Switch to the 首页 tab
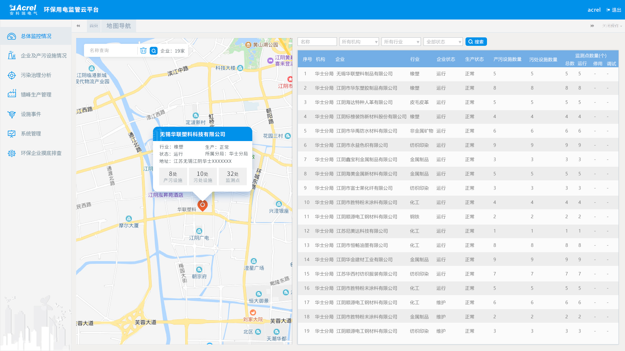 94,26
